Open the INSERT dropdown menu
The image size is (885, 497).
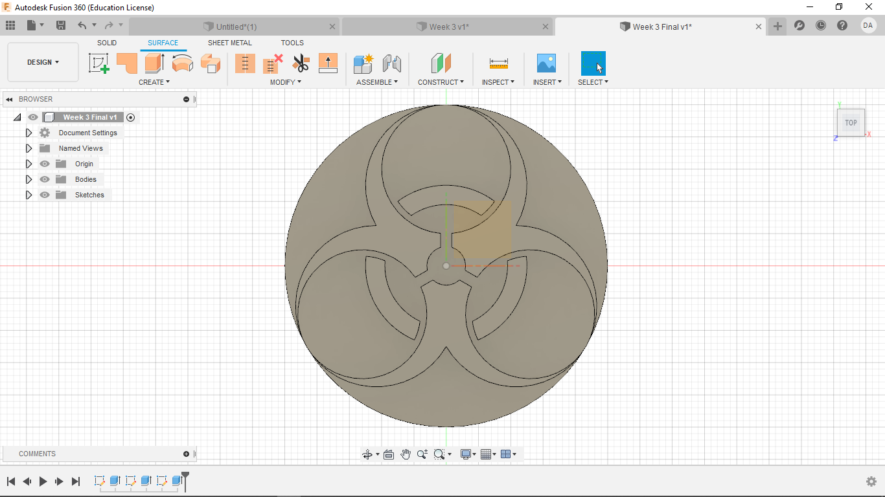tap(547, 82)
